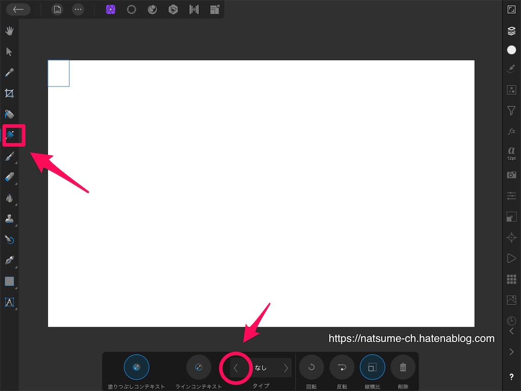Select the Burn flame tool

9,198
